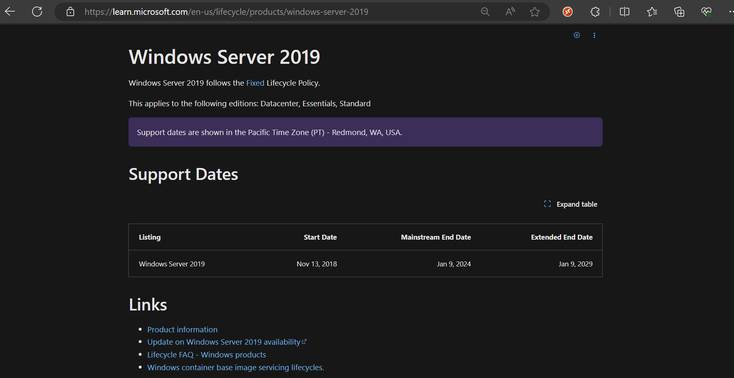Open the Extensions puzzle-piece icon
734x378 pixels.
tap(594, 12)
